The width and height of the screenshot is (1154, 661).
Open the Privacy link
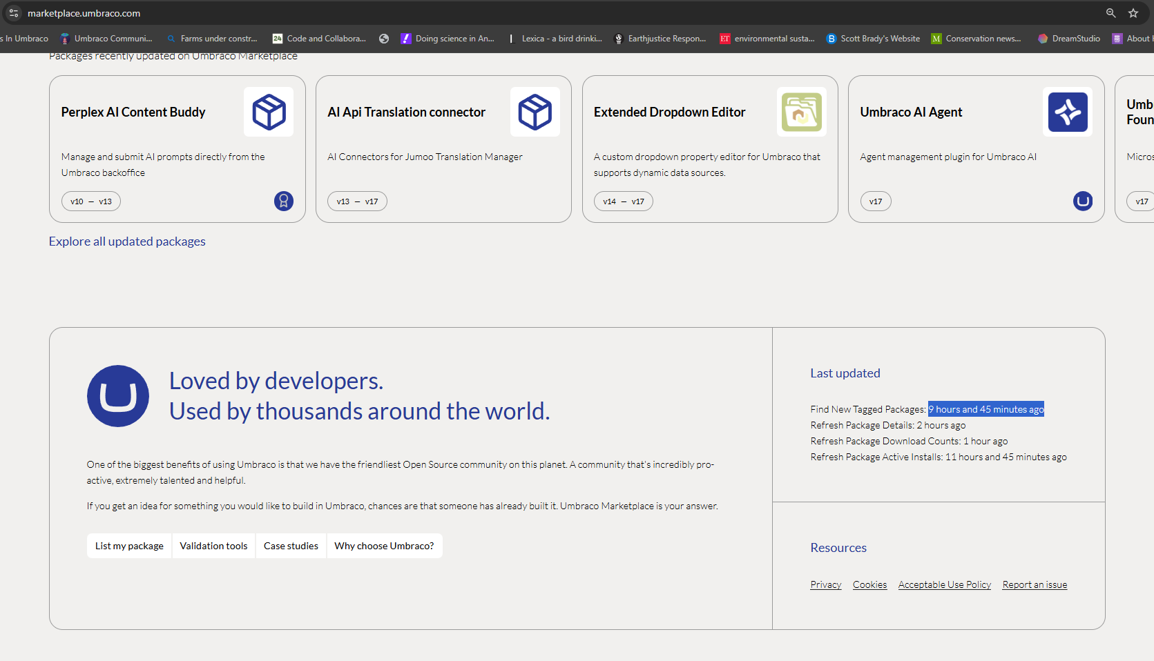tap(825, 584)
